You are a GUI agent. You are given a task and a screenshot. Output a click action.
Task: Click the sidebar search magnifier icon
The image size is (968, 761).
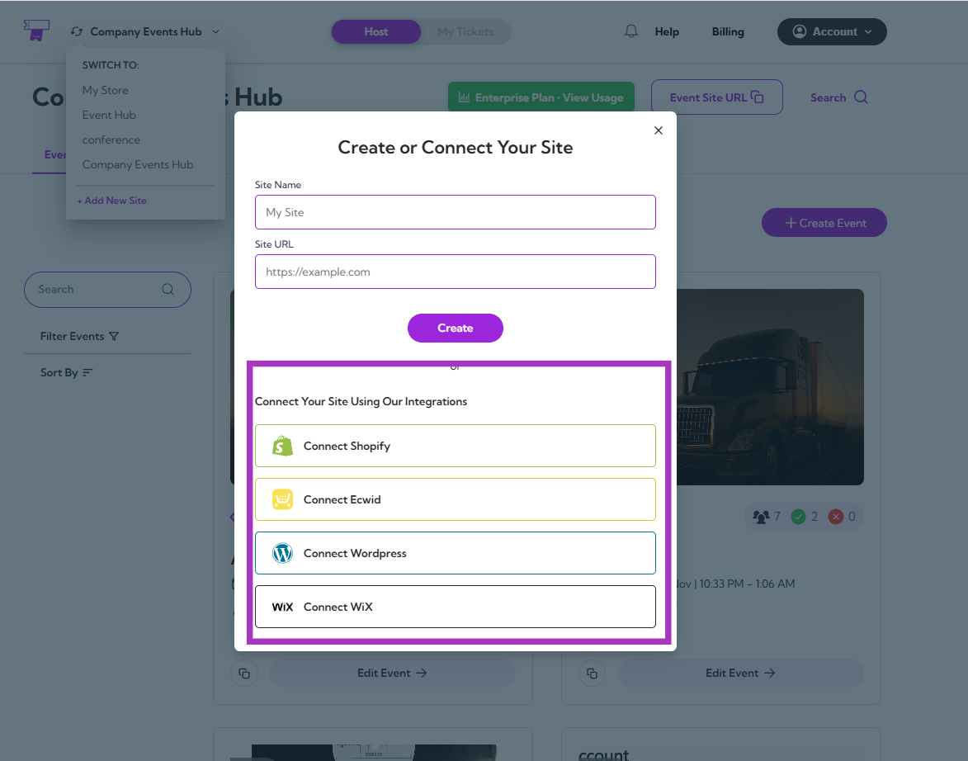[x=168, y=289]
